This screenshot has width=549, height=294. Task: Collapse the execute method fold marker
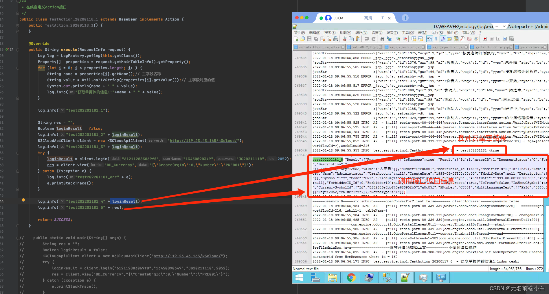(18, 49)
